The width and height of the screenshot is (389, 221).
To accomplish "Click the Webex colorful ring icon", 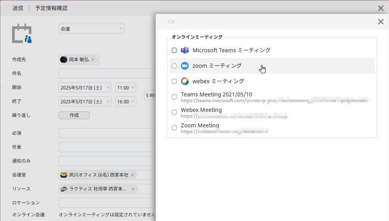I will point(185,81).
